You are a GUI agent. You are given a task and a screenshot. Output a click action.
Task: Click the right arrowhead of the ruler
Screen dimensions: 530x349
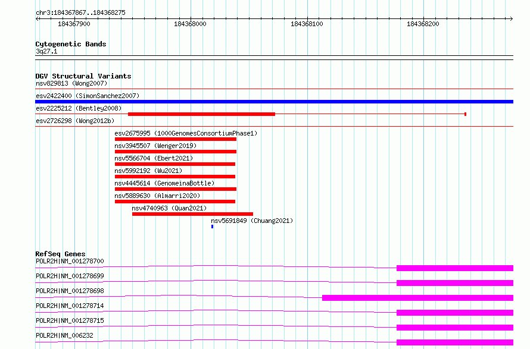click(511, 19)
